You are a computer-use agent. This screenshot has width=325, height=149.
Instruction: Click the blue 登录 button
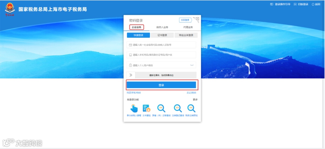pyautogui.click(x=161, y=85)
